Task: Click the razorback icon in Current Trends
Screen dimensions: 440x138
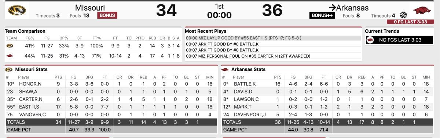Action: coord(370,40)
